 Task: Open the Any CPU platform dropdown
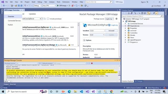tap(49, 6)
